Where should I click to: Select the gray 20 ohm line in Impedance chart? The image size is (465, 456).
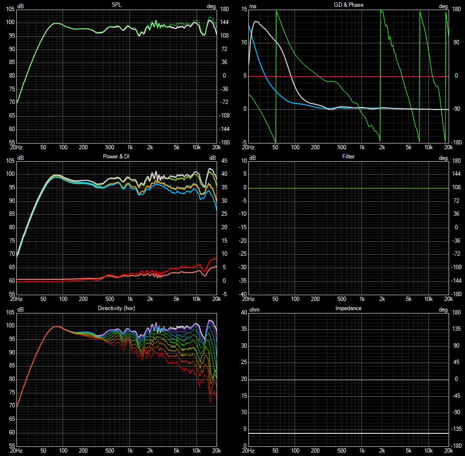click(x=349, y=379)
